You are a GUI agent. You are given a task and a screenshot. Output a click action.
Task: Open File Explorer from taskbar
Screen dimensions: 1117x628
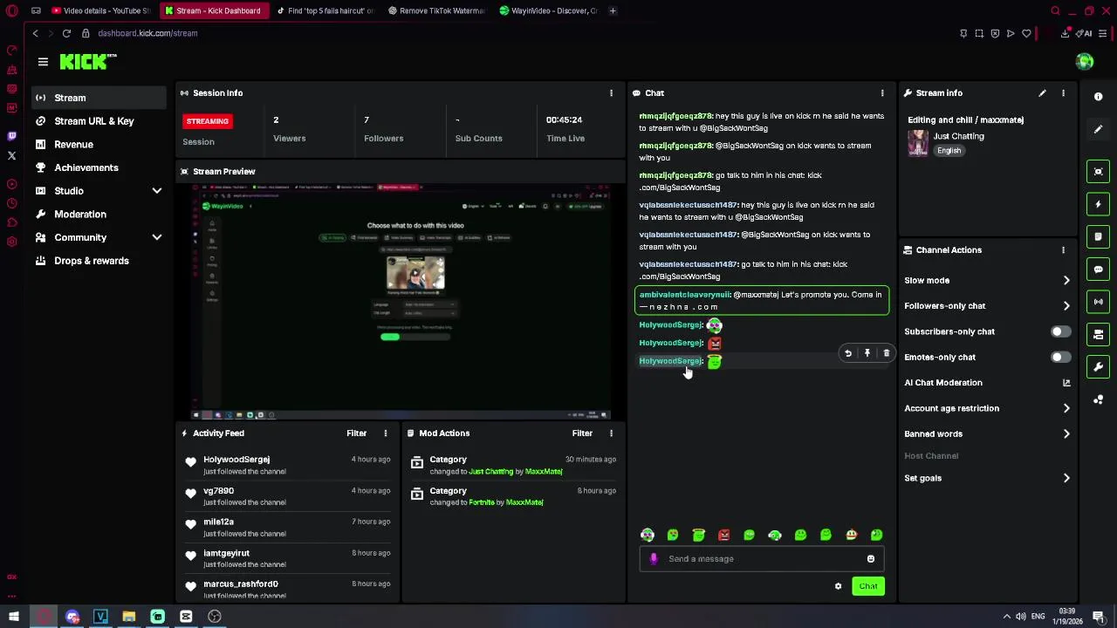(129, 617)
